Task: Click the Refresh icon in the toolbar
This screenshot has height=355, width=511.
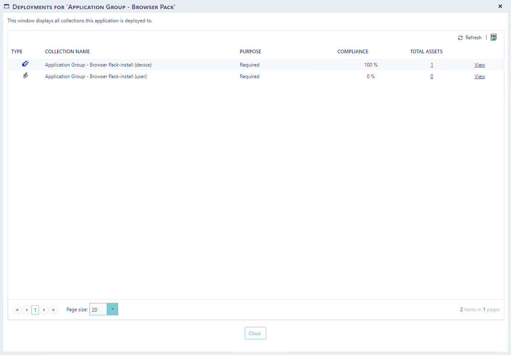Action: point(460,38)
